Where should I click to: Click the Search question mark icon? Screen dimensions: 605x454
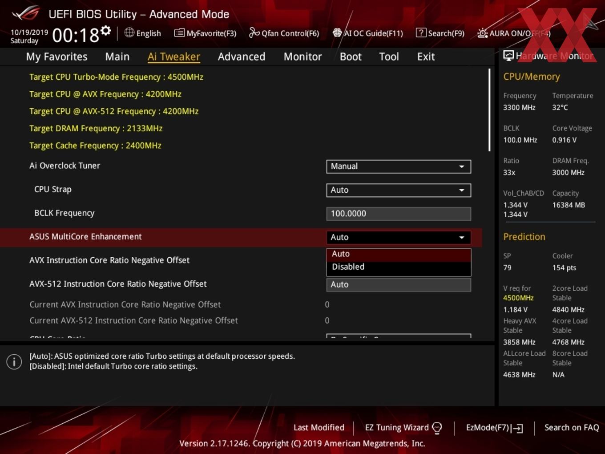pyautogui.click(x=421, y=32)
